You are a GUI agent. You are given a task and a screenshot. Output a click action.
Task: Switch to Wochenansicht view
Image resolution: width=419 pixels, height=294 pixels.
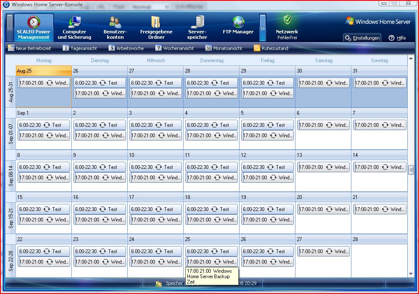174,48
